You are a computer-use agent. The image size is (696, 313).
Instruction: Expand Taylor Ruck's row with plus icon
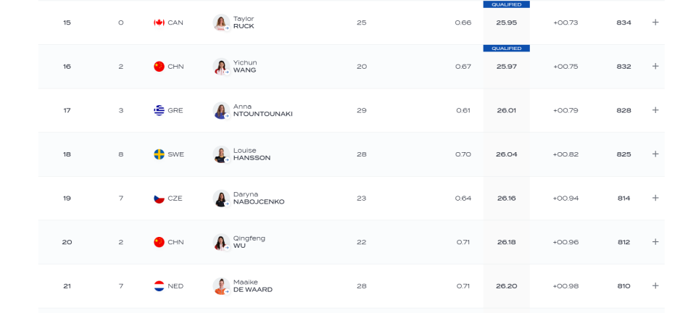(x=655, y=22)
